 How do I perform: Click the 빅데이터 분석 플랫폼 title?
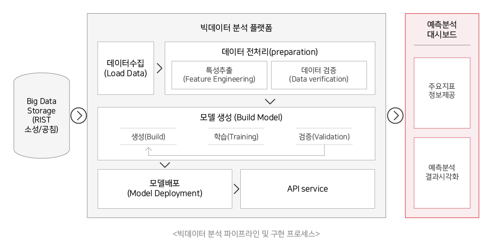tap(236, 28)
